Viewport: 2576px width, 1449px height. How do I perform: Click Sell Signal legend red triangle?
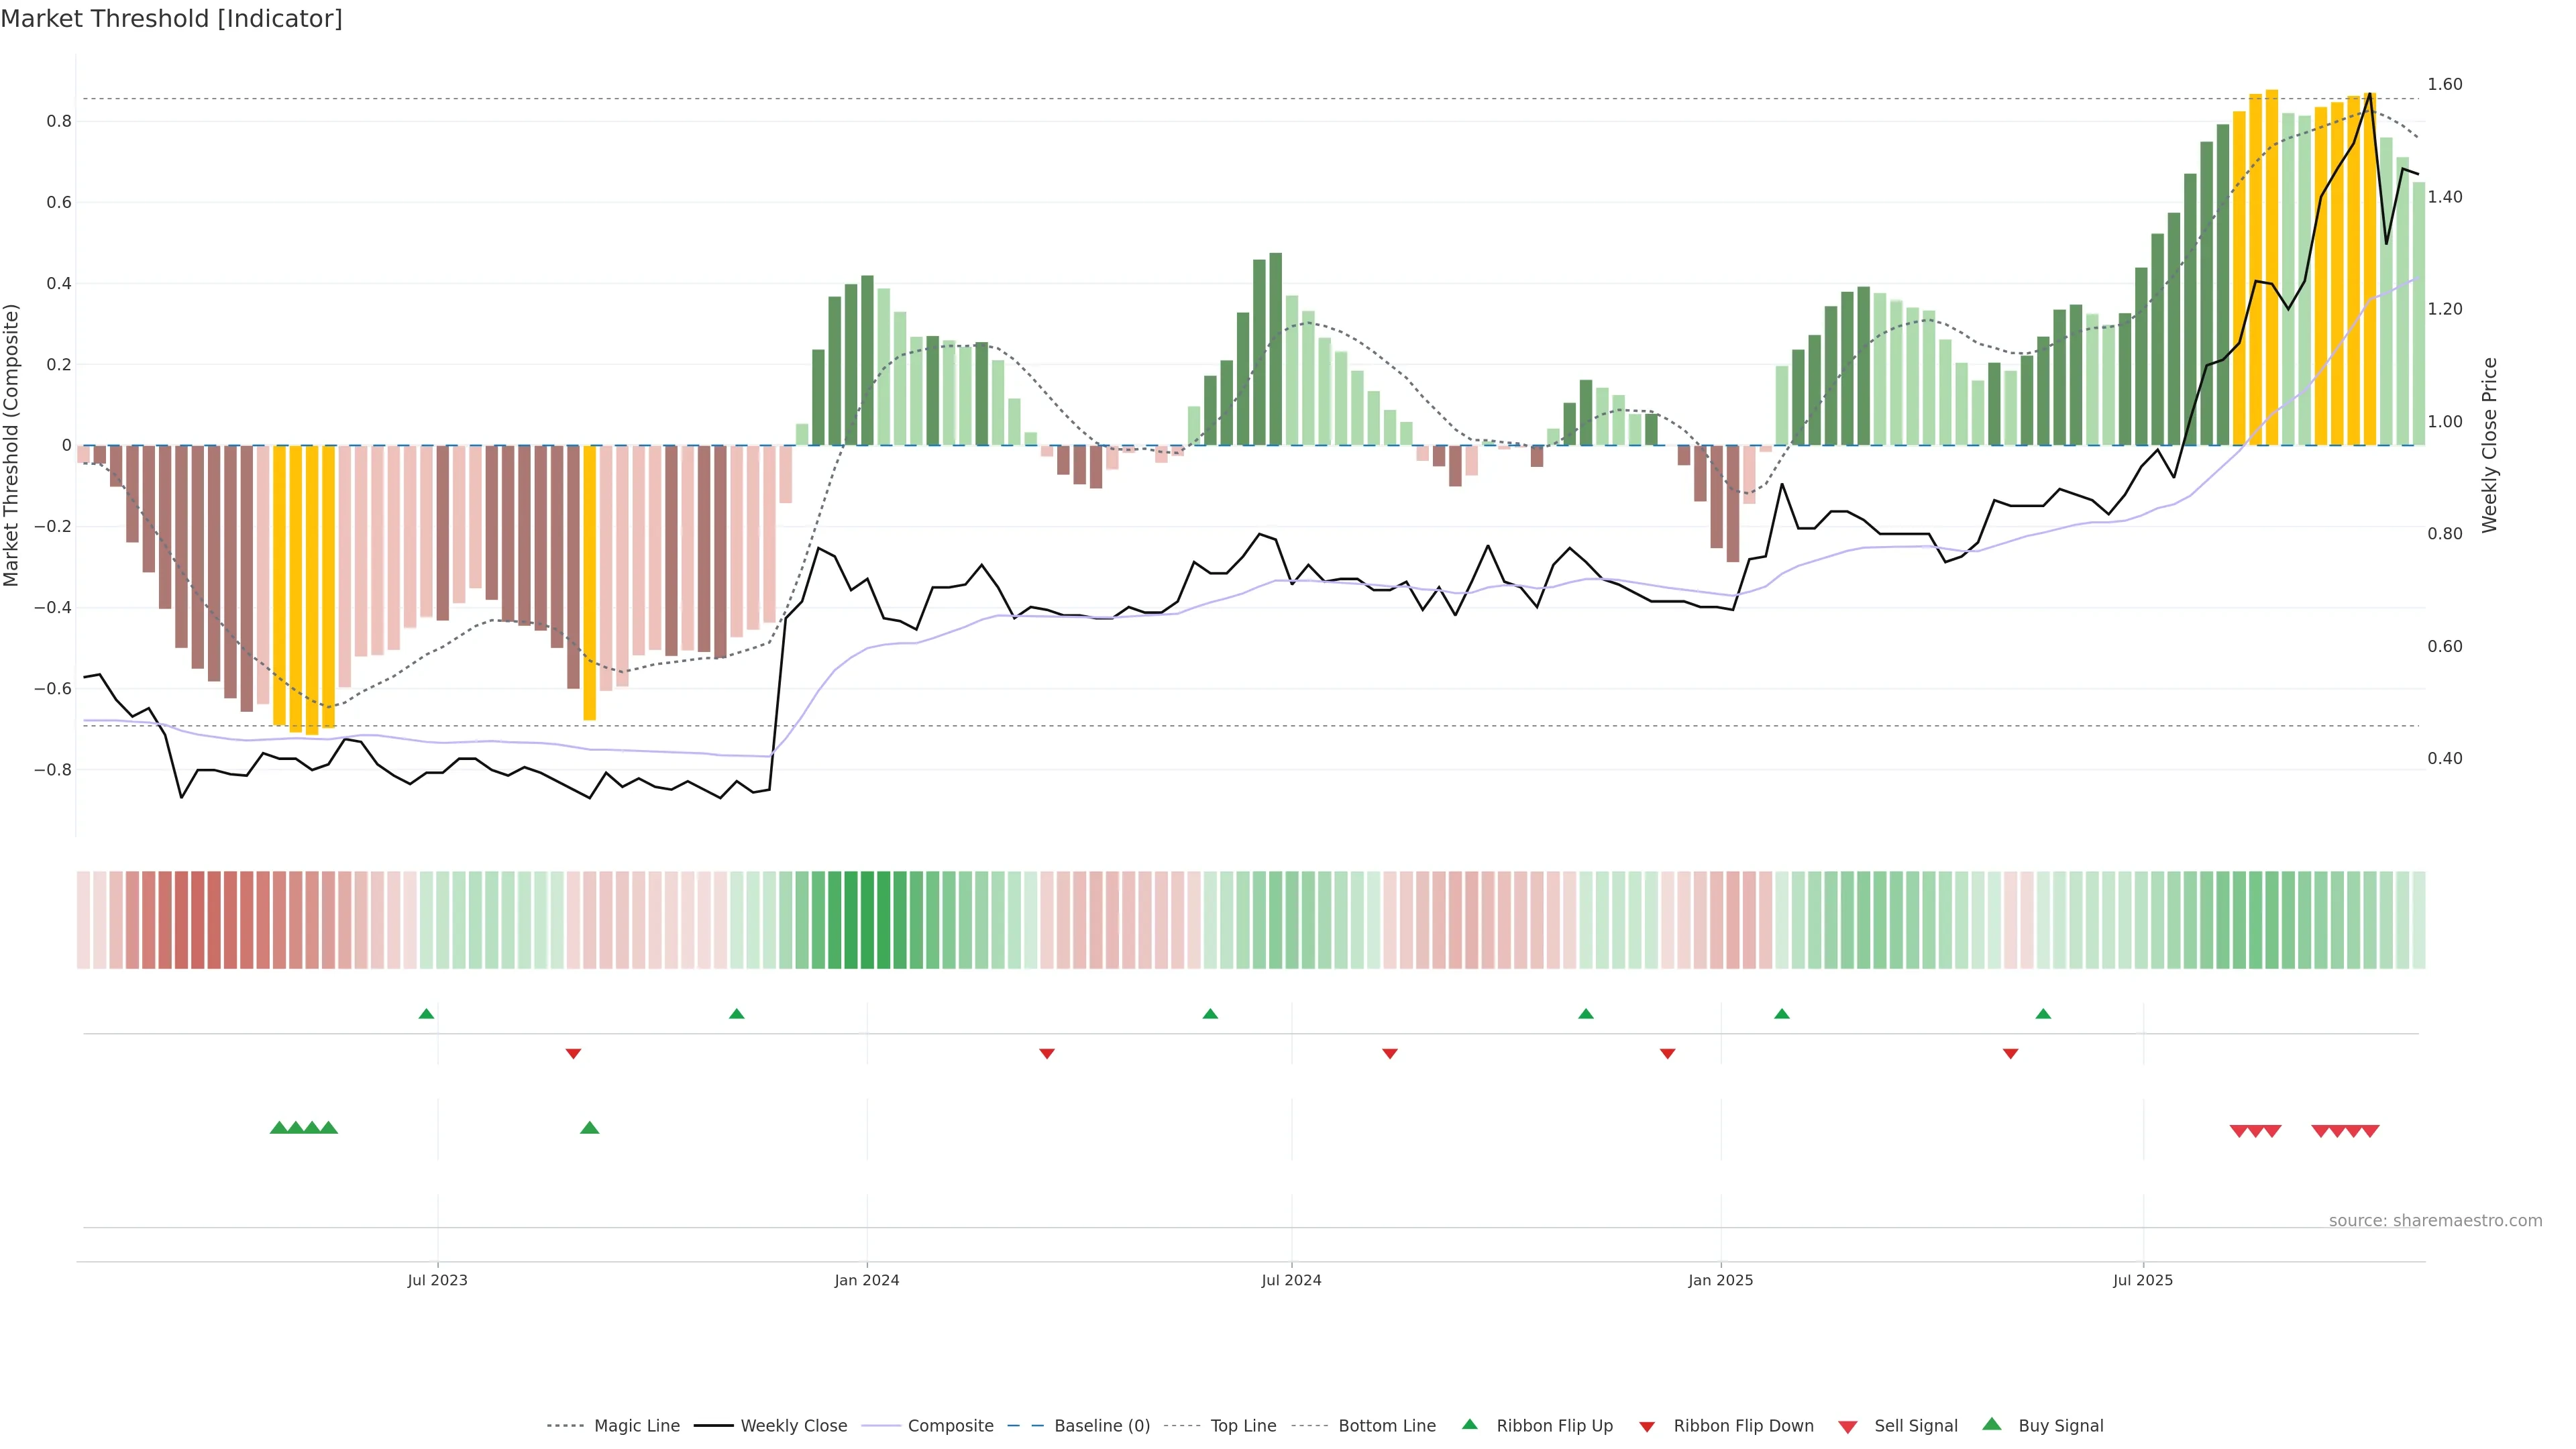coord(1847,1426)
